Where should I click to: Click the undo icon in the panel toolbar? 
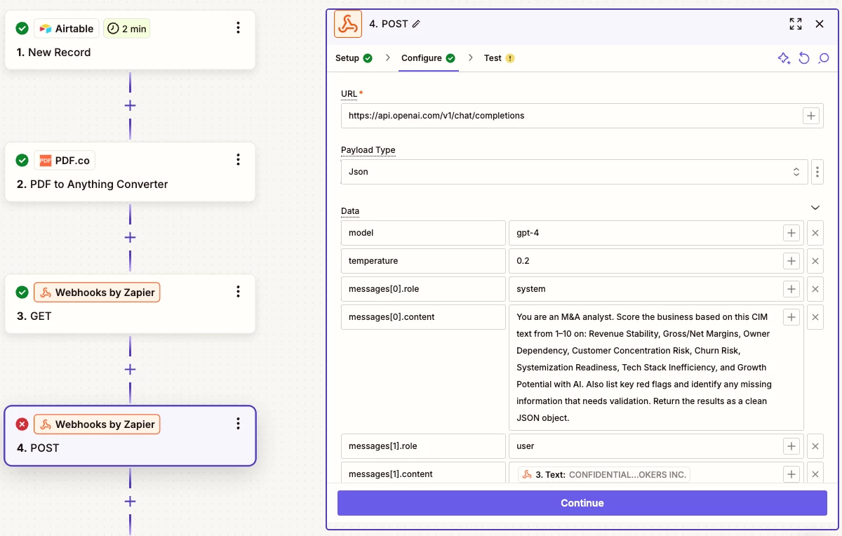[804, 58]
